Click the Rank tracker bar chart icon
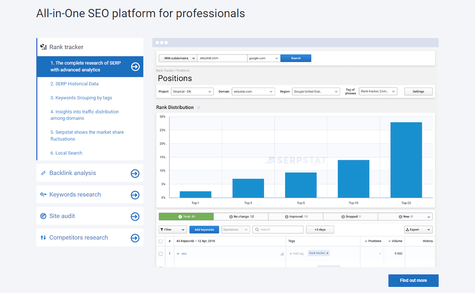 [x=43, y=47]
